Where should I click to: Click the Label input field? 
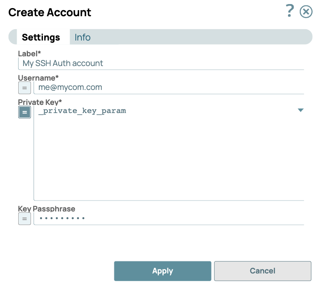pyautogui.click(x=161, y=63)
